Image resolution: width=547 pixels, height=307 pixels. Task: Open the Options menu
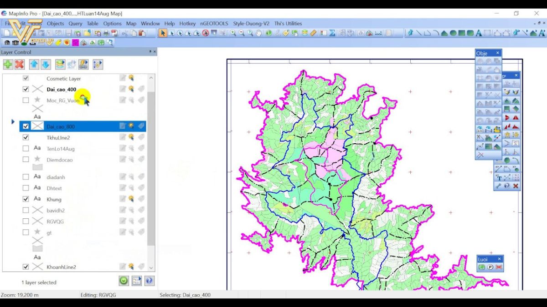(112, 23)
